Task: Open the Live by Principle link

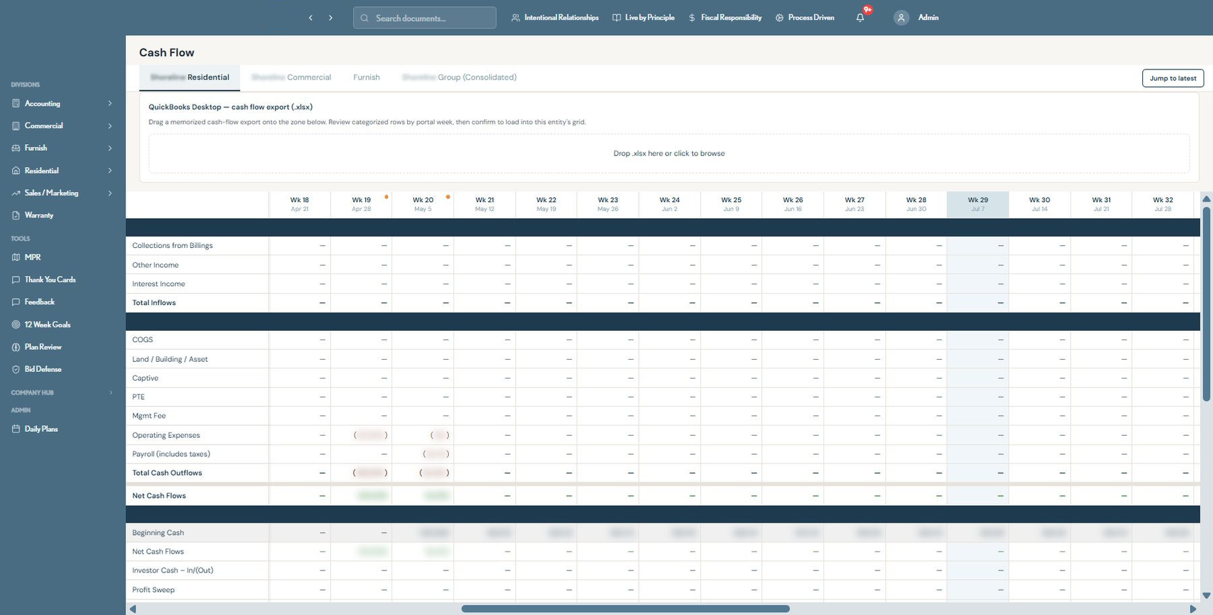Action: 644,18
